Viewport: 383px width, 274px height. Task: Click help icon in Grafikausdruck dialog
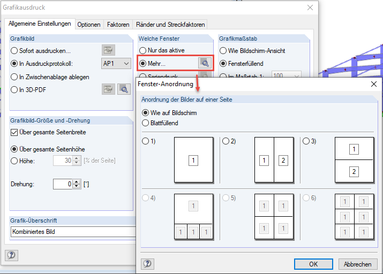point(11,255)
